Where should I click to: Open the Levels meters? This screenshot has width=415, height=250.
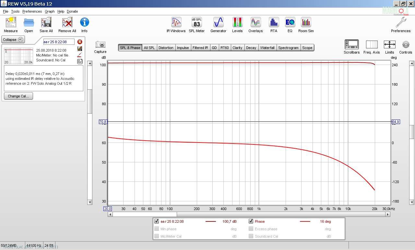[x=237, y=25]
